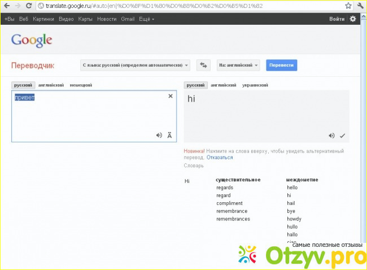Listen to the source text pronunciation
This screenshot has width=367, height=270.
pyautogui.click(x=159, y=135)
